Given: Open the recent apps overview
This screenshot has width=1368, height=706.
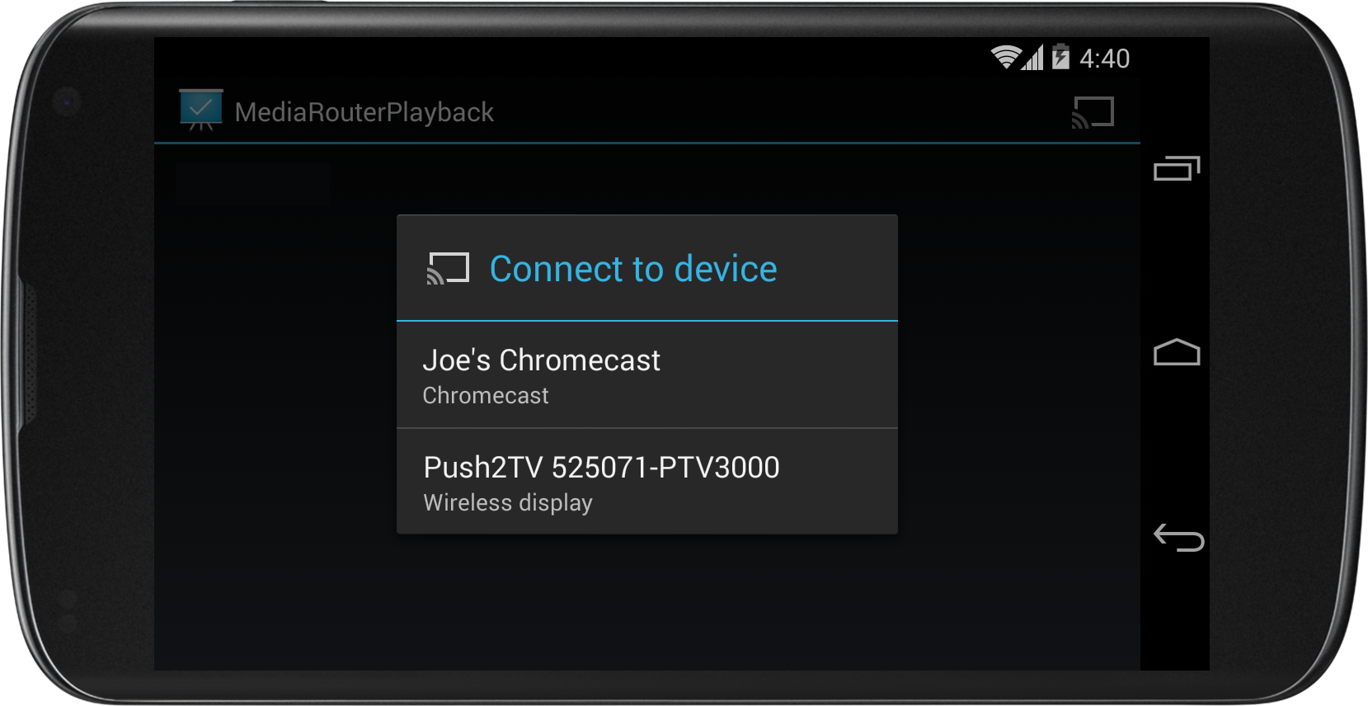Looking at the screenshot, I should point(1177,168).
